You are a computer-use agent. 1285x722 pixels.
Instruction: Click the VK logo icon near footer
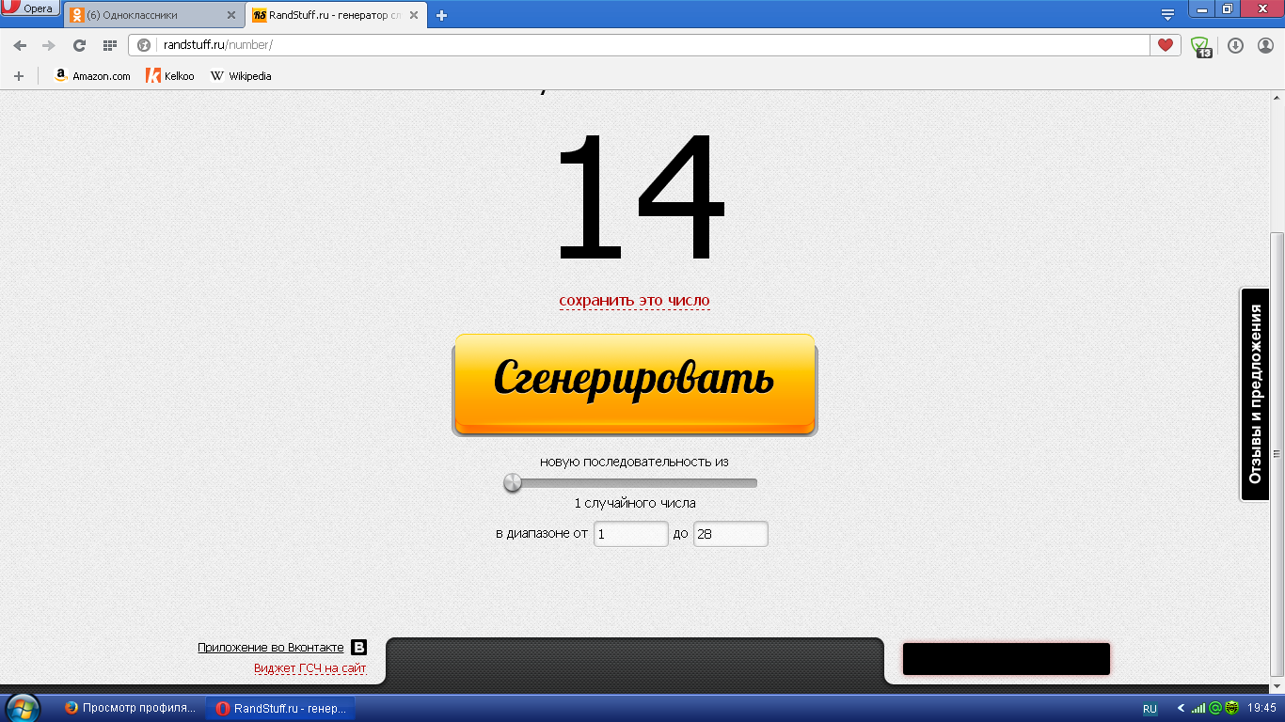(358, 648)
